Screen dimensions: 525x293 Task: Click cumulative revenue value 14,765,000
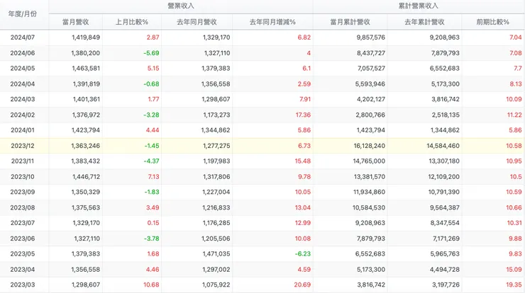click(370, 161)
